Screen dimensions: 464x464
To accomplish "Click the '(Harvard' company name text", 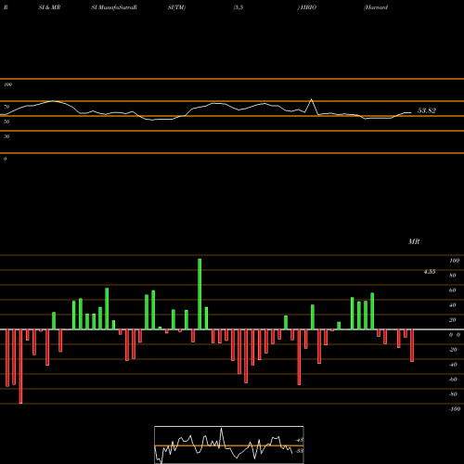I will click(376, 7).
